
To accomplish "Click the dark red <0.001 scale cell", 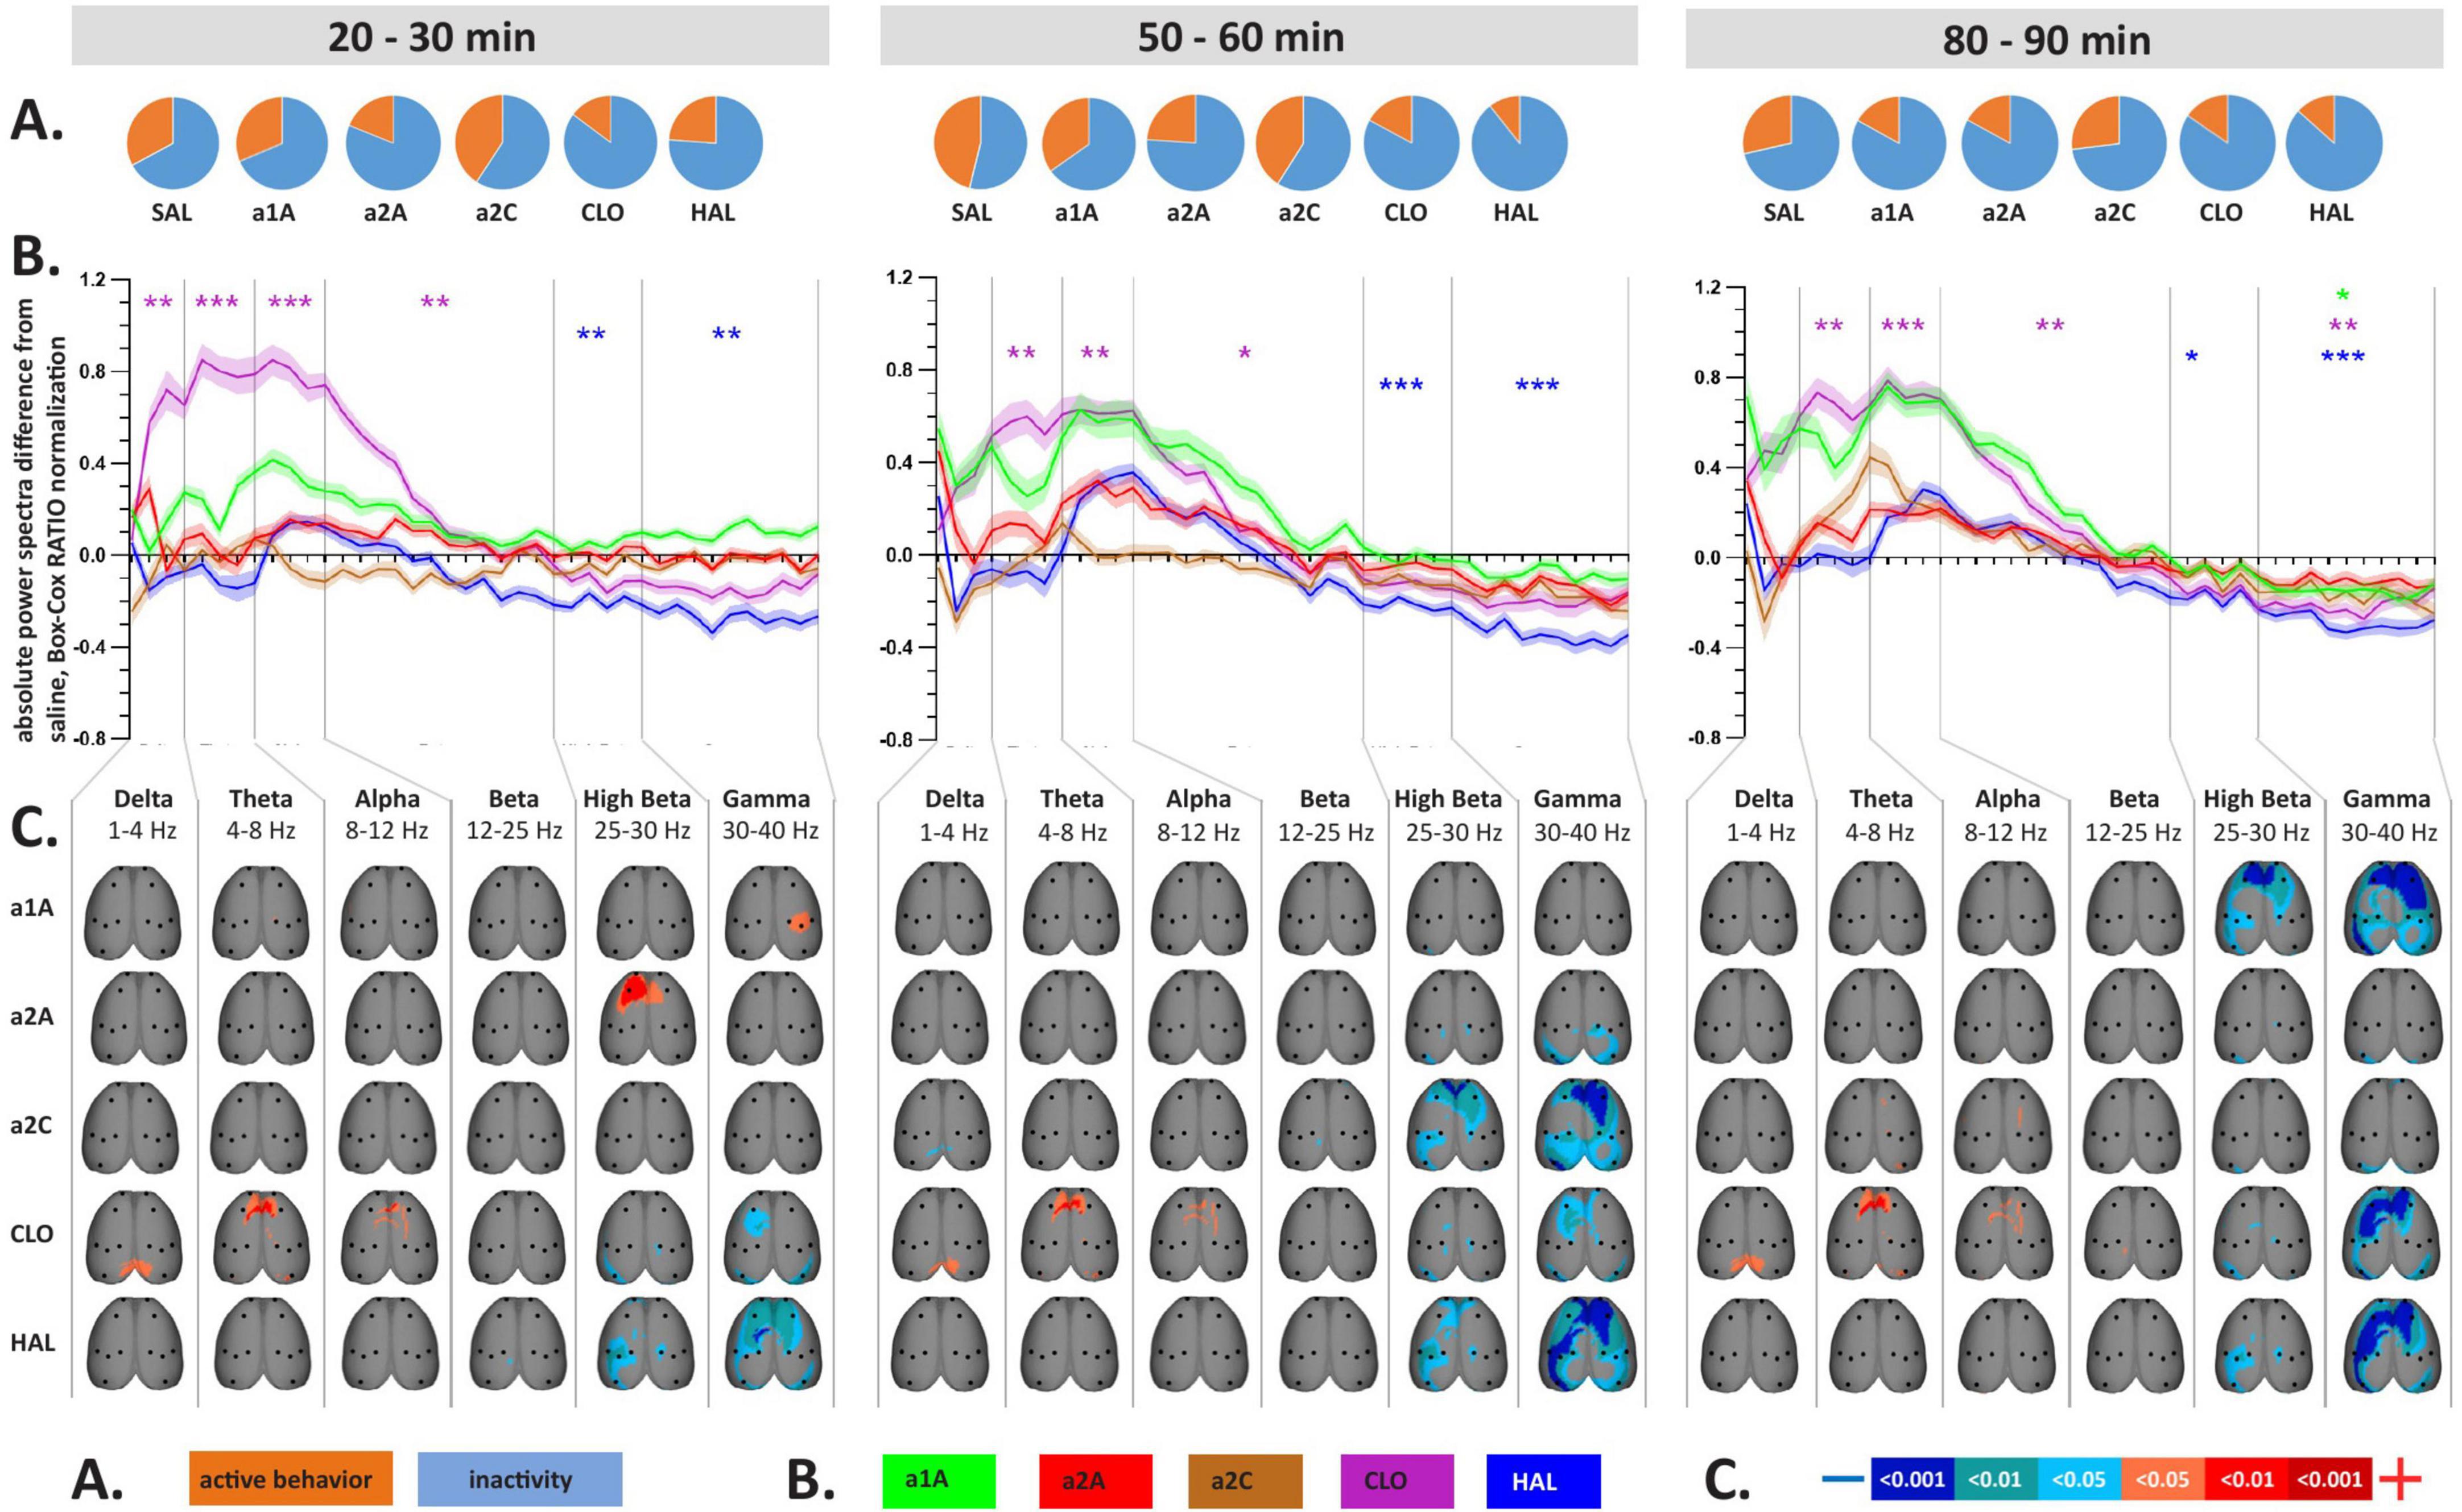I will [2331, 1479].
